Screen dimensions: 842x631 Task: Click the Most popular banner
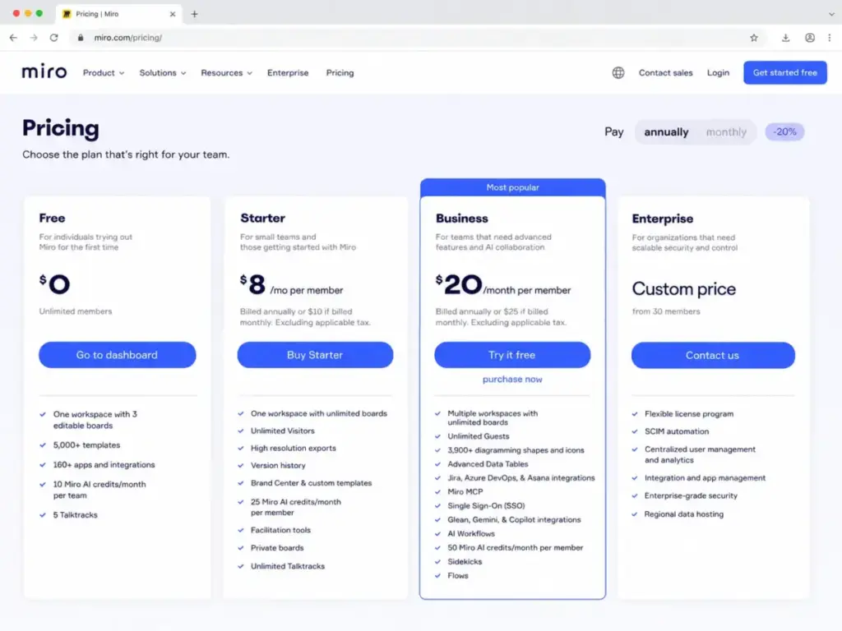click(x=512, y=187)
